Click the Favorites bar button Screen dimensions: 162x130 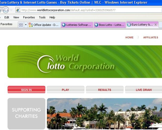(x=6, y=24)
